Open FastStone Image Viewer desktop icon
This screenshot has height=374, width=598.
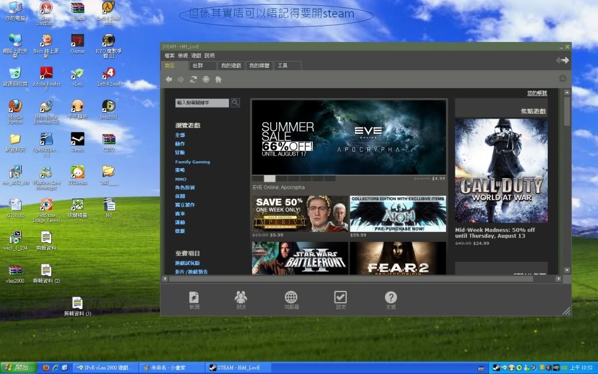coord(47,210)
